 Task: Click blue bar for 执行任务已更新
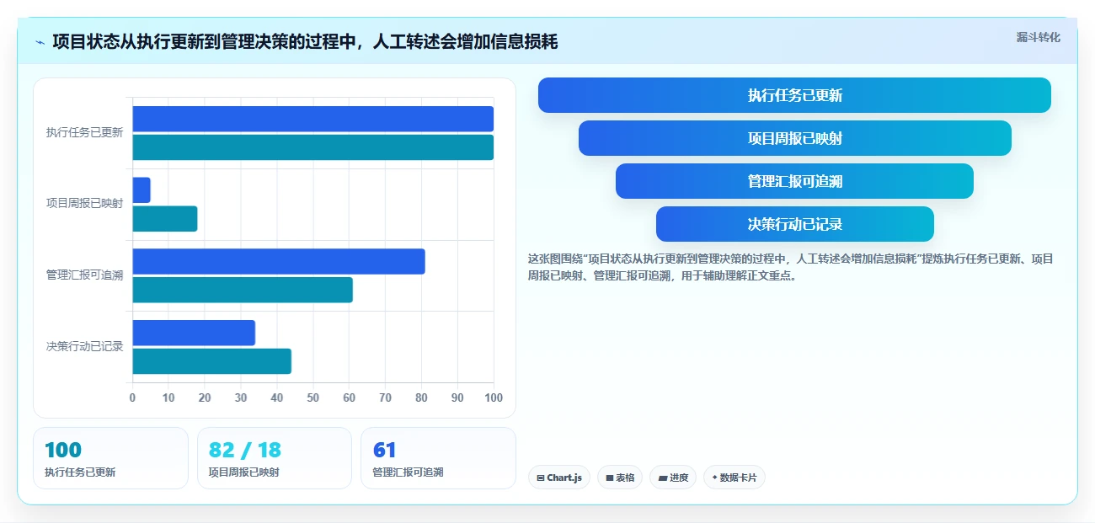click(312, 119)
